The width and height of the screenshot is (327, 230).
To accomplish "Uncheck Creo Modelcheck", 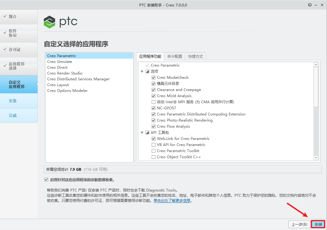I will [x=154, y=77].
